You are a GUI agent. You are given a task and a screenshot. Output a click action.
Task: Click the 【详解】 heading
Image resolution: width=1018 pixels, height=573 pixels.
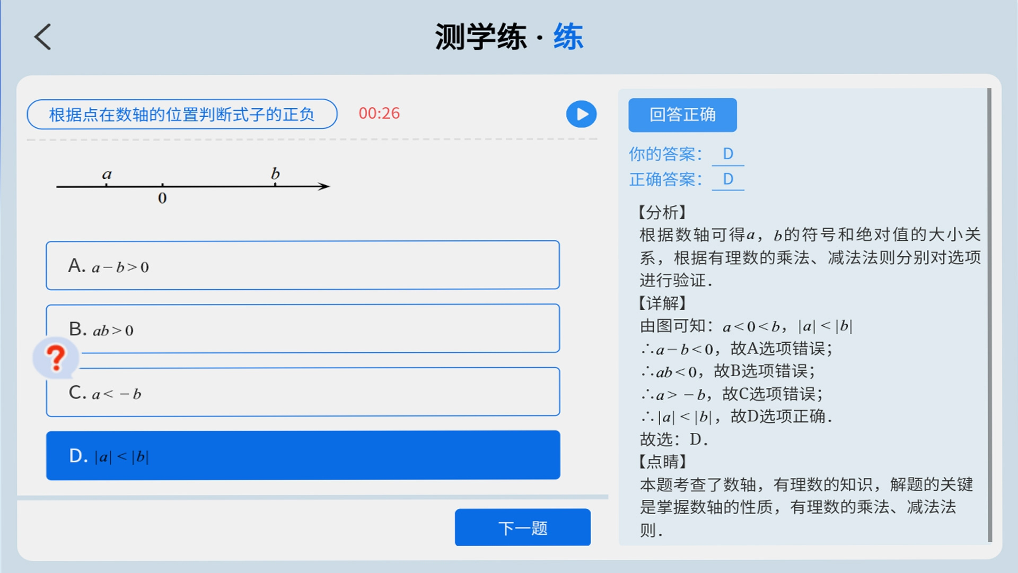click(x=663, y=303)
